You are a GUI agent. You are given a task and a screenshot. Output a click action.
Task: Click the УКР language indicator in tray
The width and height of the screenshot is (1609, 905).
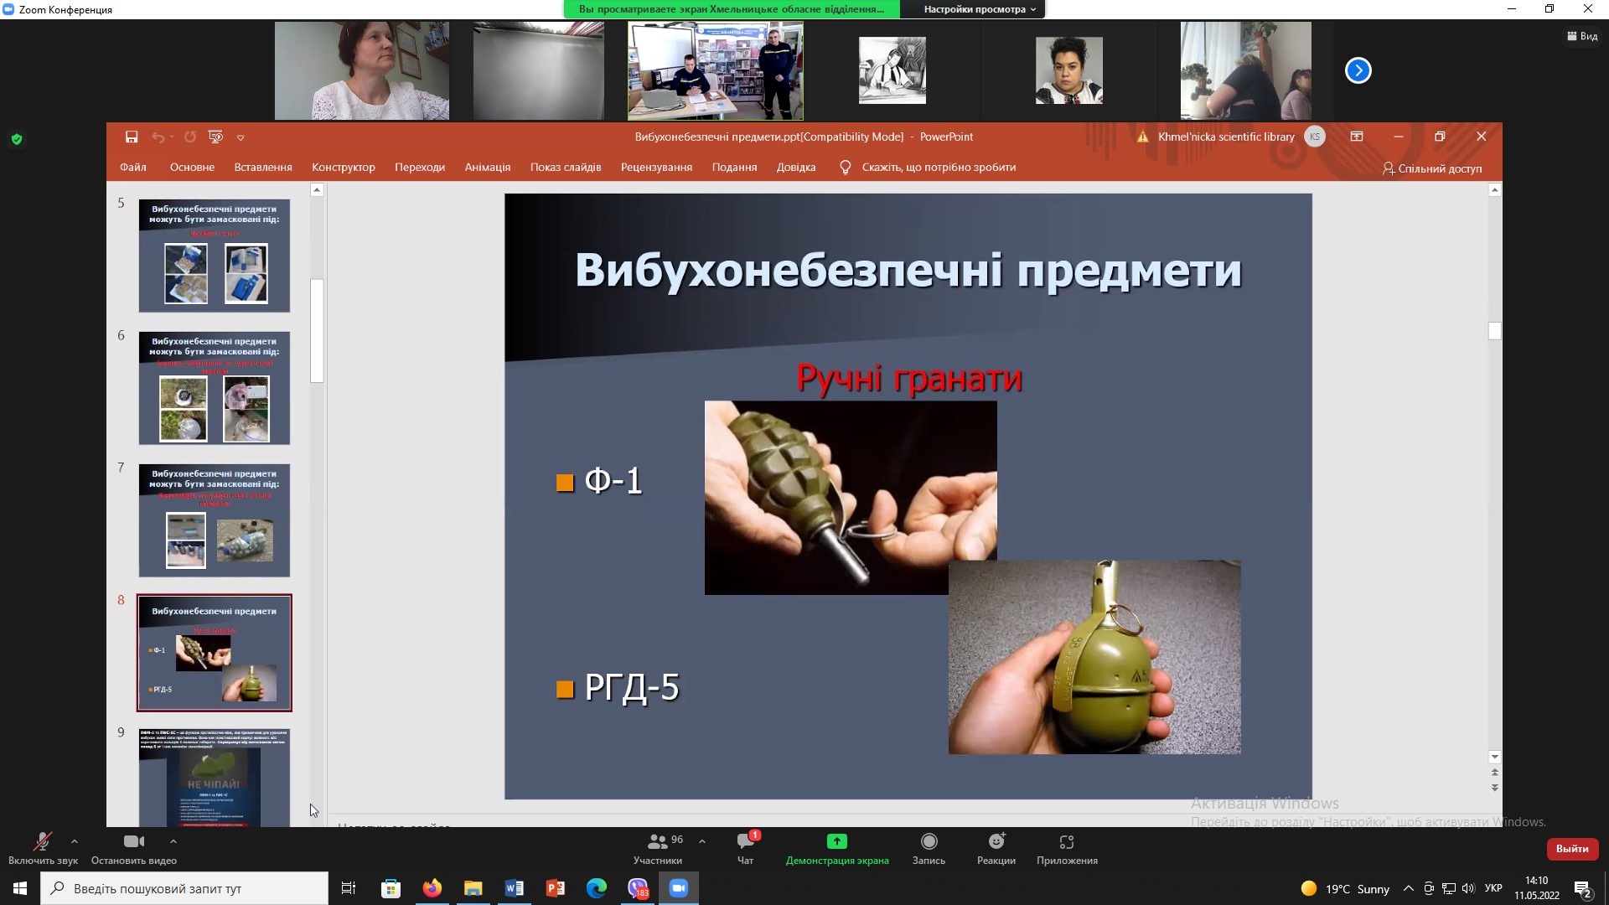1493,888
